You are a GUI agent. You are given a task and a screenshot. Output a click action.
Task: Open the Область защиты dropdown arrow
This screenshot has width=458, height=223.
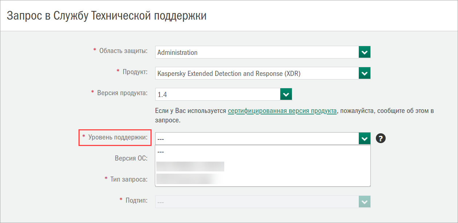point(365,52)
